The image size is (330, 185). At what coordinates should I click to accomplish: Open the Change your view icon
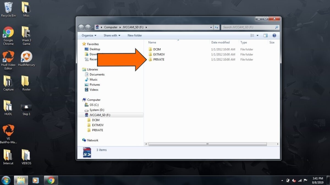point(252,35)
